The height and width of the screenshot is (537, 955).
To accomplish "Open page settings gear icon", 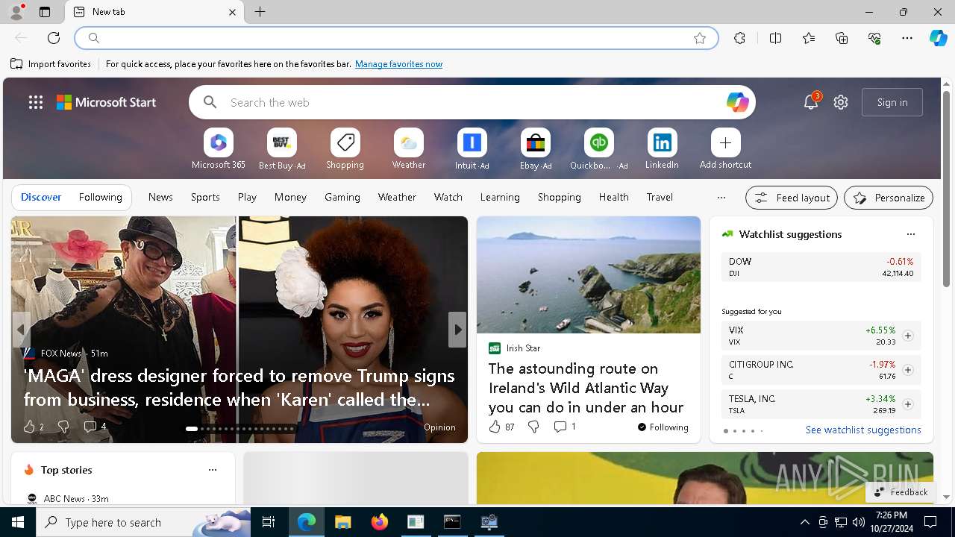I will (841, 102).
